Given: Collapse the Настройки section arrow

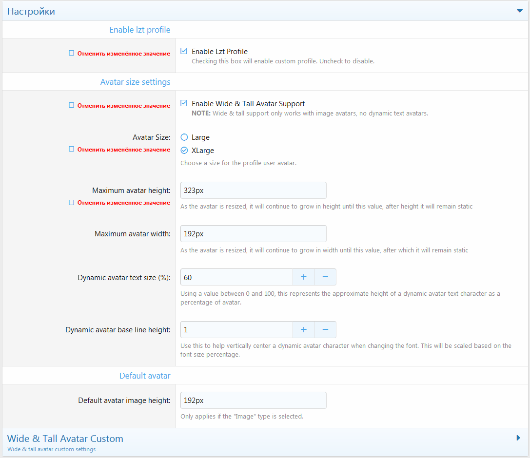Looking at the screenshot, I should 519,11.
